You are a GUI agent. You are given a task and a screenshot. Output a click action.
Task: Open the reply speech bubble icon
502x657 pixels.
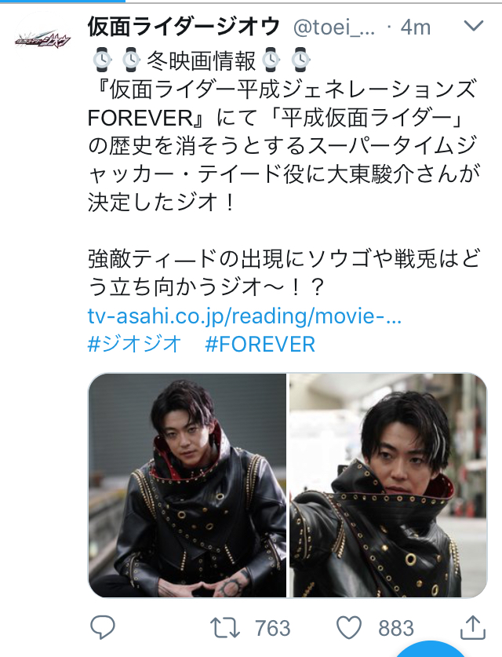coord(103,627)
